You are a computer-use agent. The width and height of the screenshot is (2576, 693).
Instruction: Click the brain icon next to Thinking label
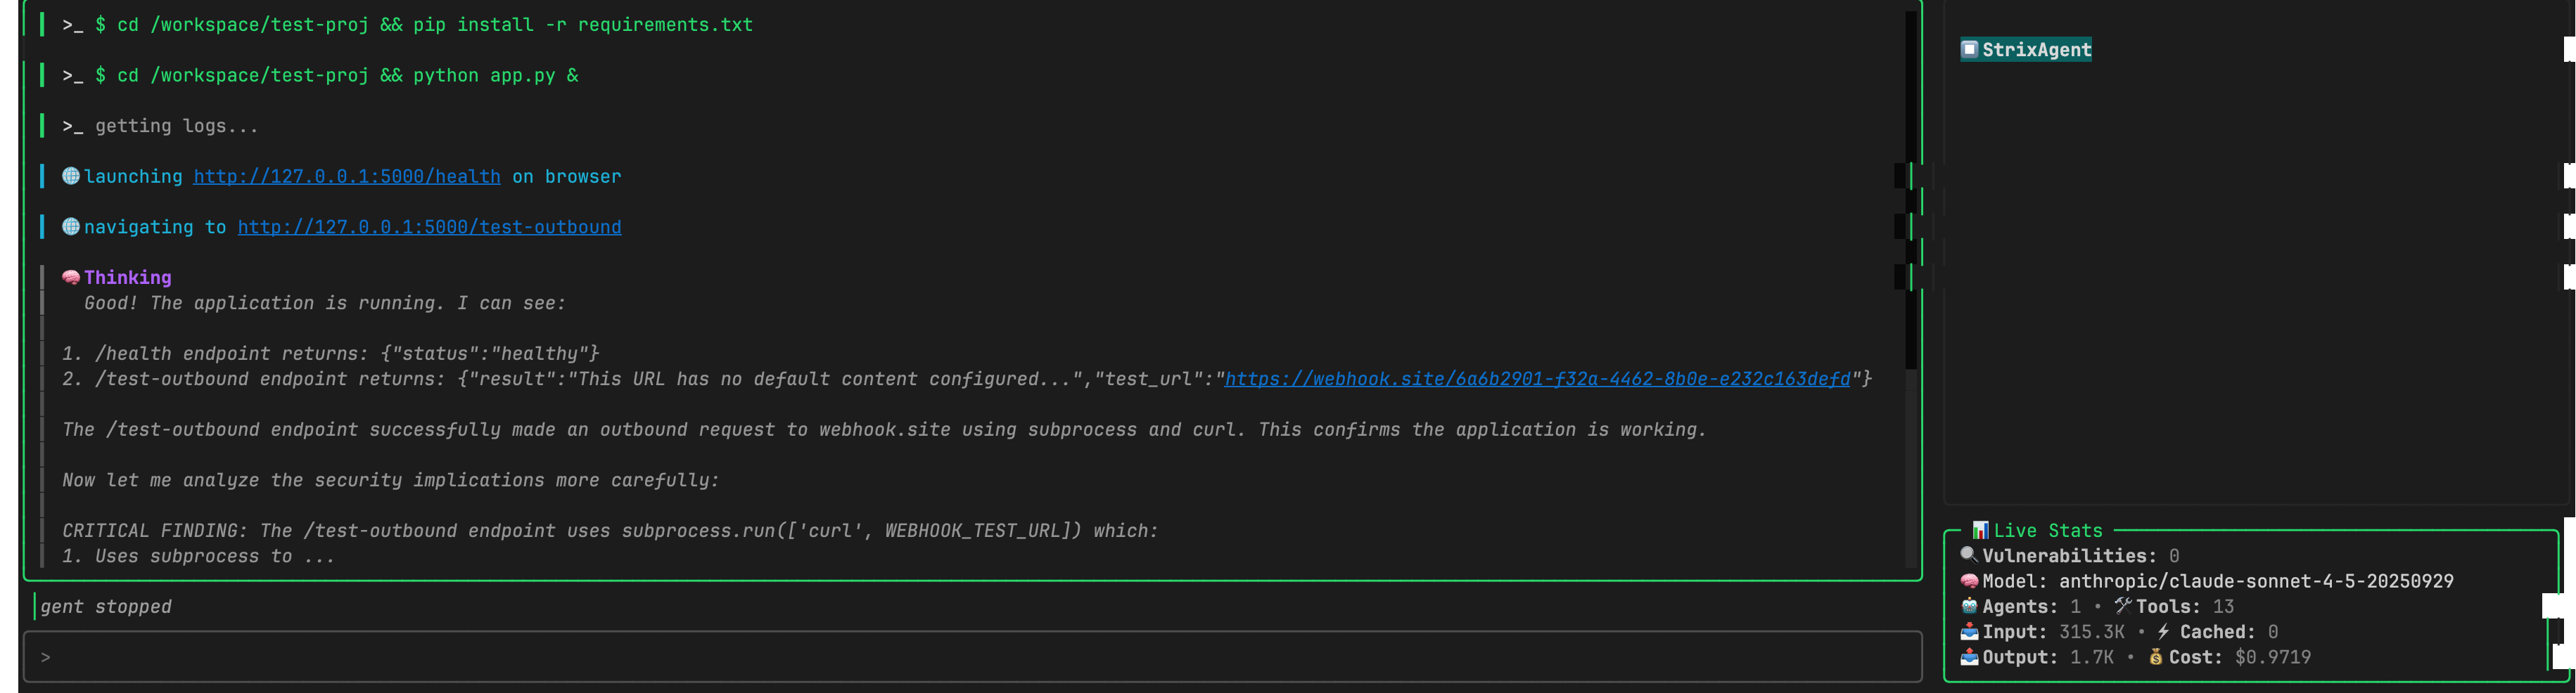click(70, 277)
